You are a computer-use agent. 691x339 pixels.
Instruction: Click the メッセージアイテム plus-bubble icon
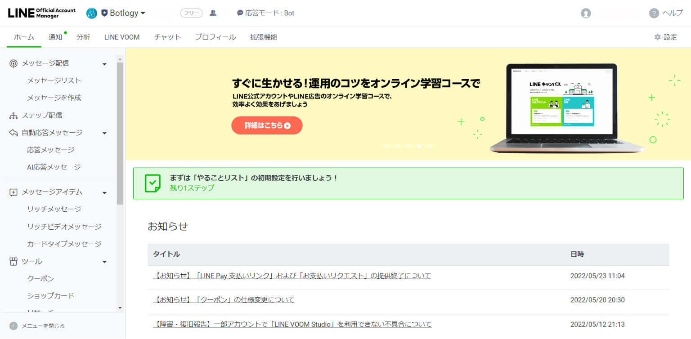pos(13,192)
